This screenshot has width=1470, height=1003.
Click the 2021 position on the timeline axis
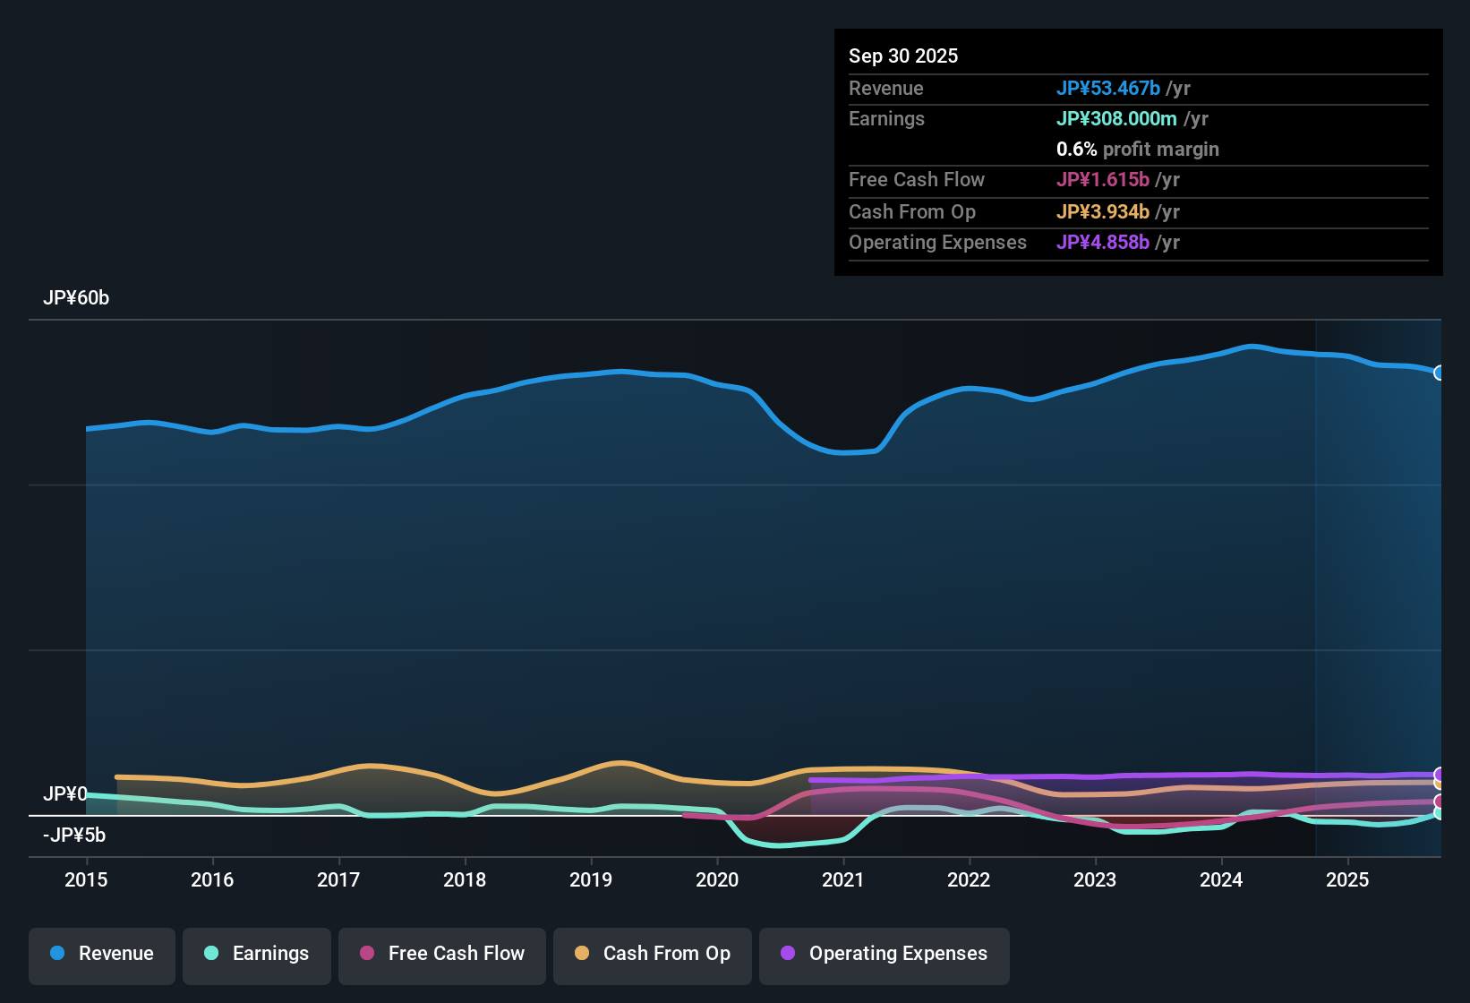(844, 880)
